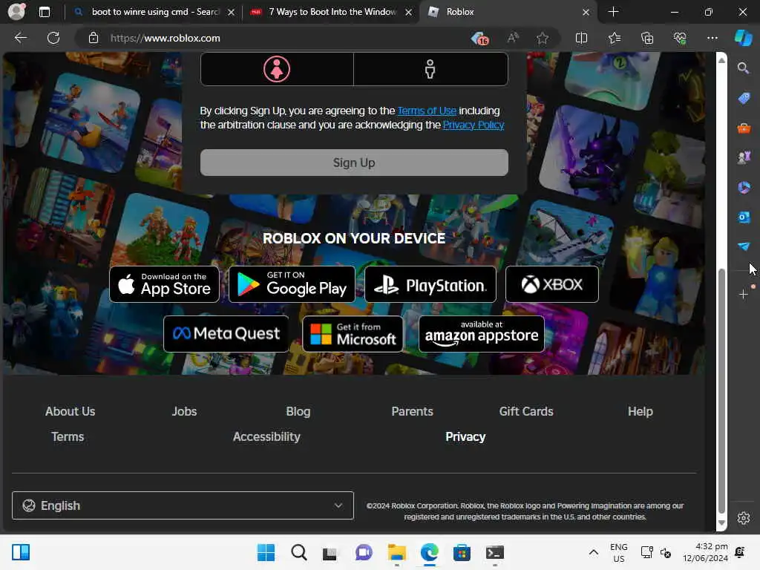The image size is (760, 570).
Task: Open Windows taskbar Search
Action: (x=299, y=552)
